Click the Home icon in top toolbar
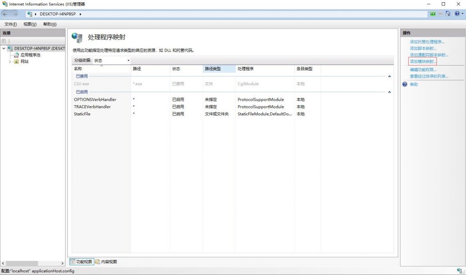This screenshot has height=275, width=466. click(x=448, y=14)
